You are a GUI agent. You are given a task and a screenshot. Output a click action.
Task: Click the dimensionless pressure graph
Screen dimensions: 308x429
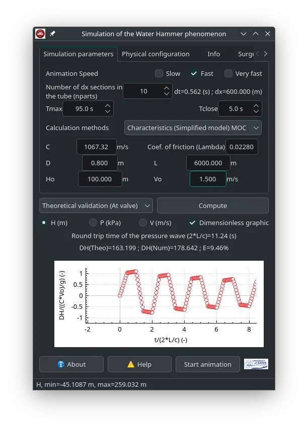[159, 304]
